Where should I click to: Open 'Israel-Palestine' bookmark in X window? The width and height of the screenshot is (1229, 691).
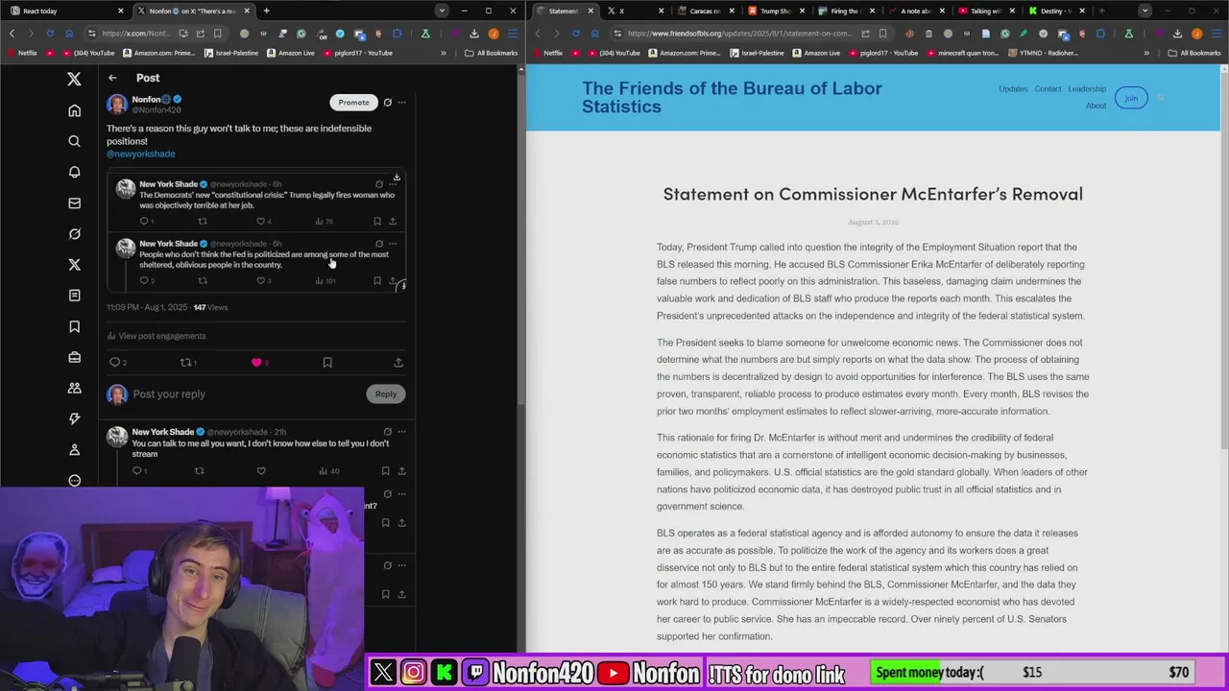point(231,53)
